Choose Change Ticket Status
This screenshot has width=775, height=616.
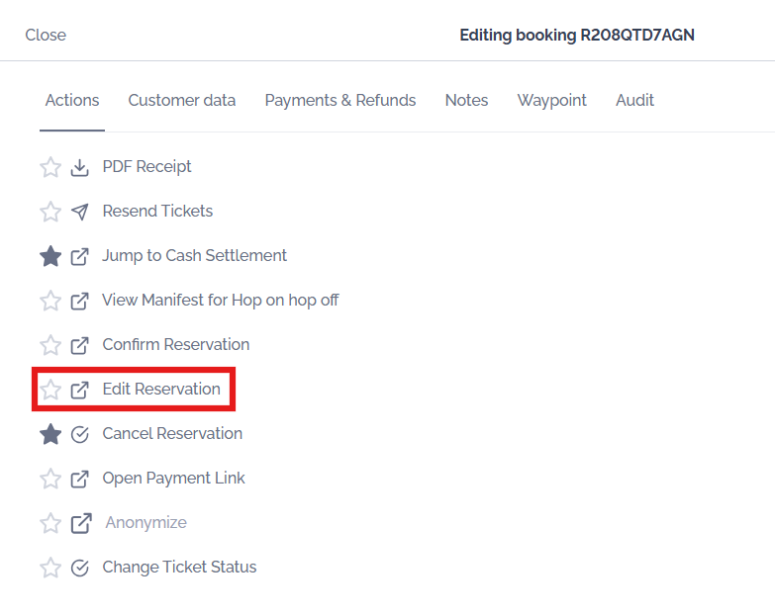click(x=179, y=567)
